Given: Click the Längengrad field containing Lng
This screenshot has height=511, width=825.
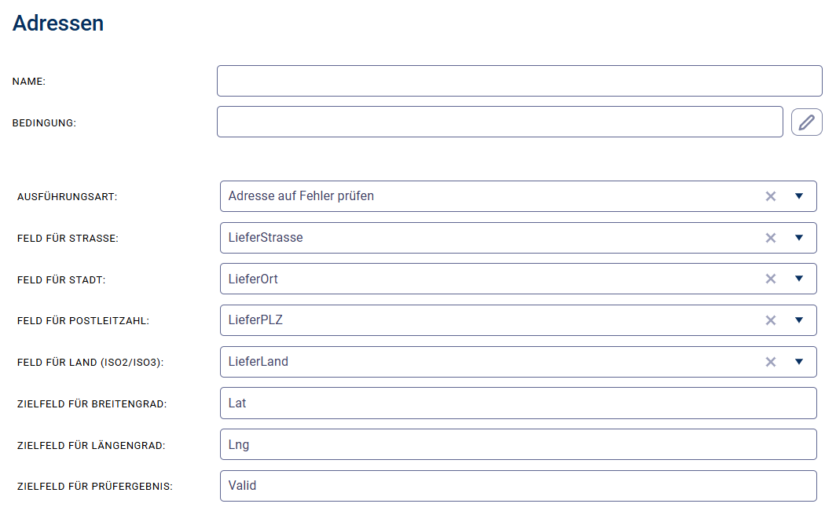Looking at the screenshot, I should [x=519, y=444].
